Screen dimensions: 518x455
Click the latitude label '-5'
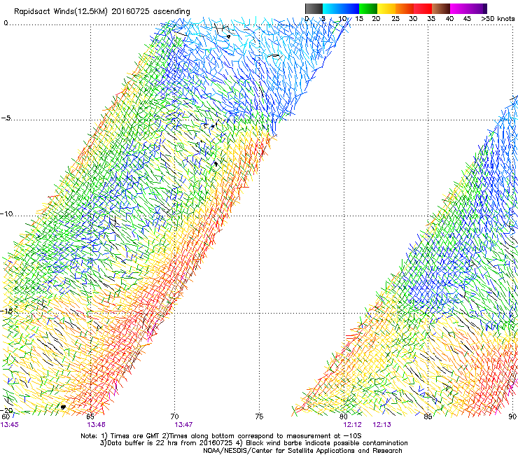pyautogui.click(x=6, y=118)
